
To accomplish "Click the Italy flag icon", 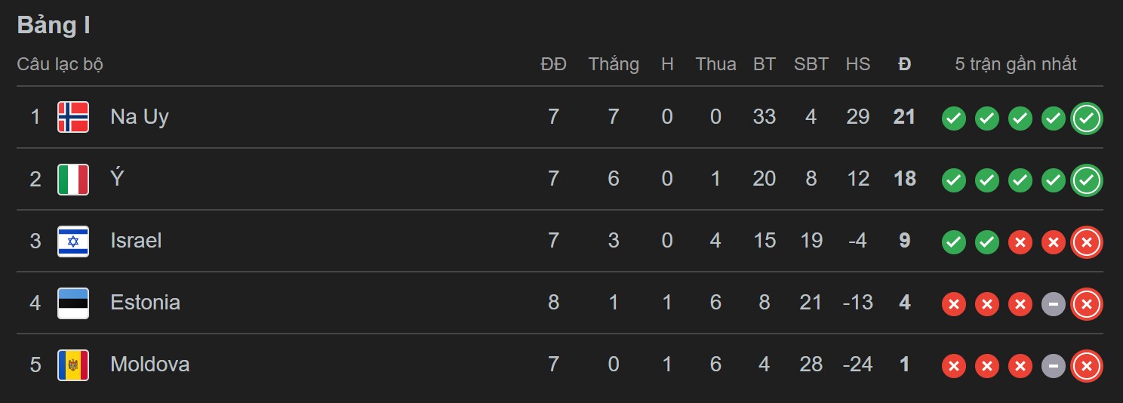I will pos(73,180).
